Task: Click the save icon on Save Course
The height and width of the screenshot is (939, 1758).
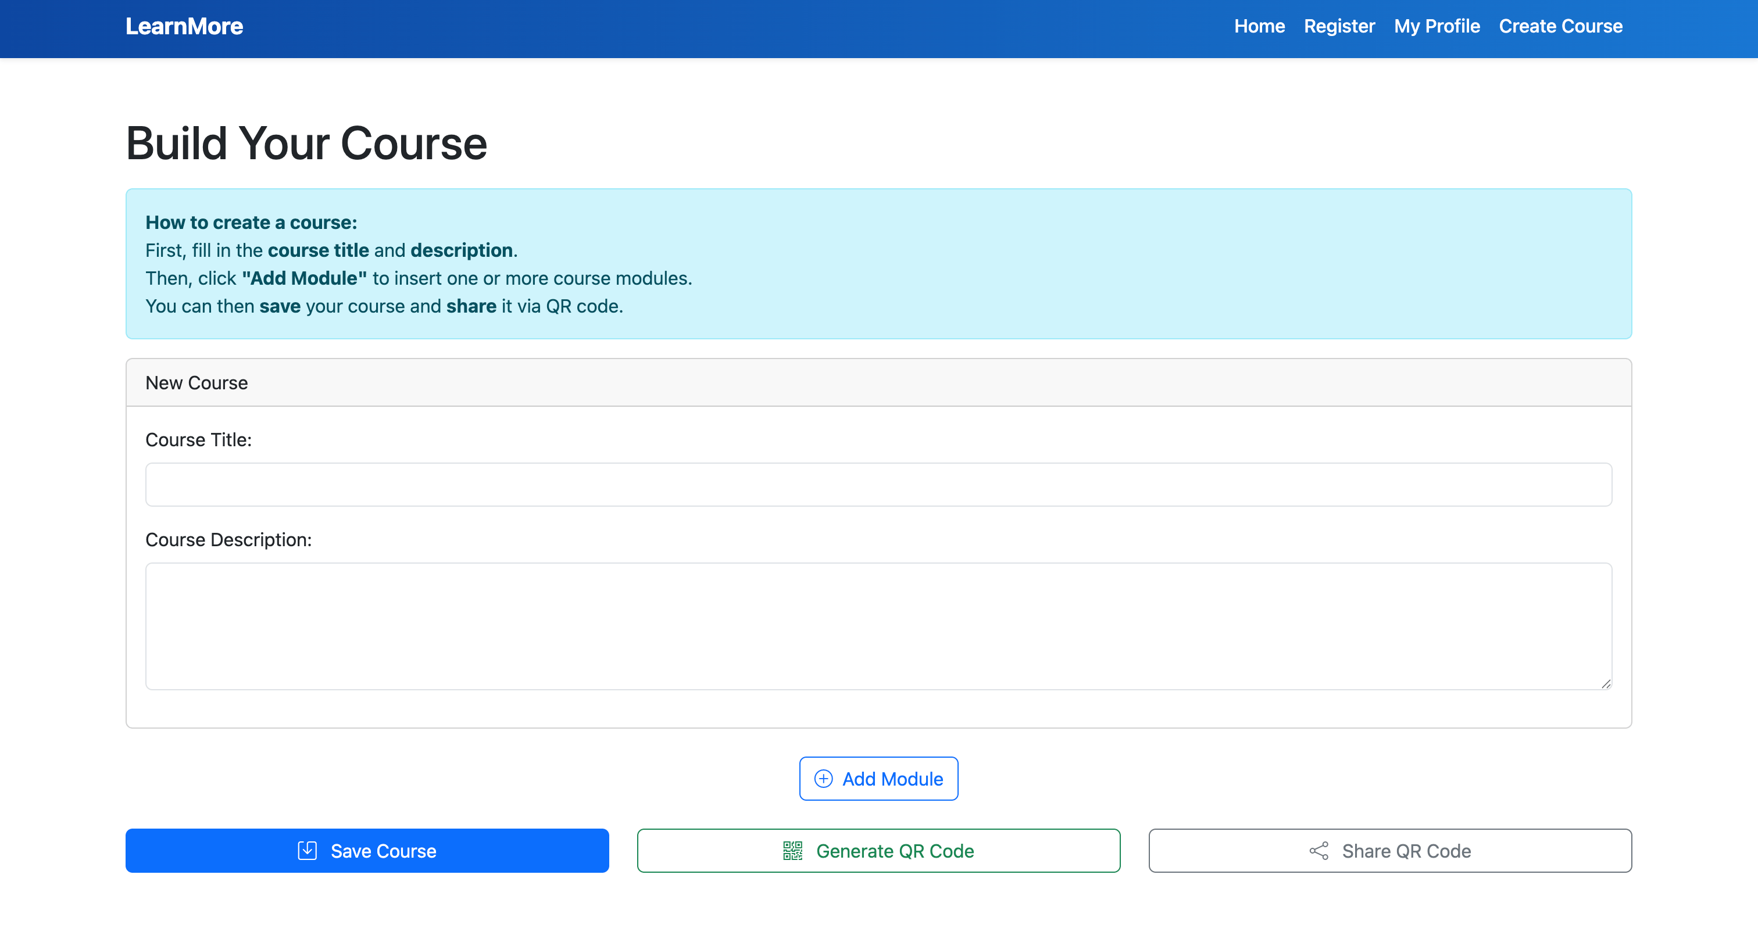Action: pos(308,850)
